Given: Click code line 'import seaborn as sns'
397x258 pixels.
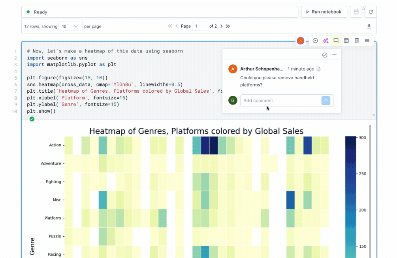Looking at the screenshot, I should point(57,58).
